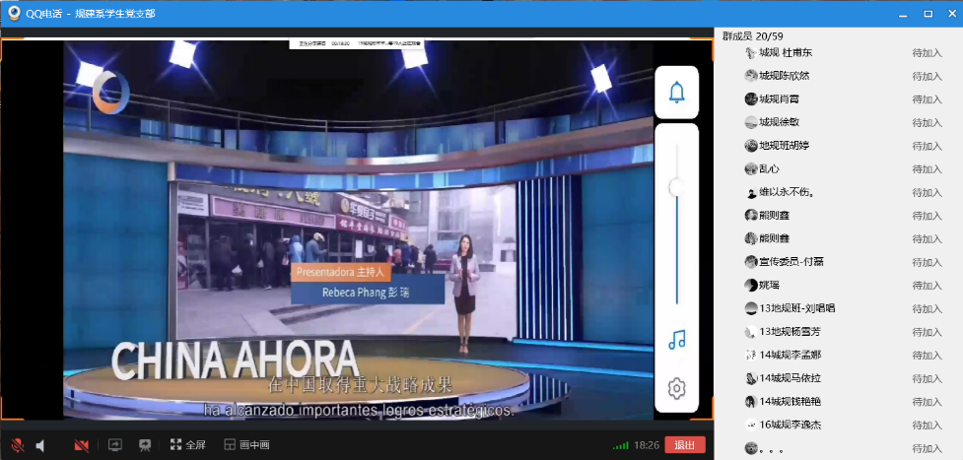Unmute the microphone in the bottom bar

(17, 445)
